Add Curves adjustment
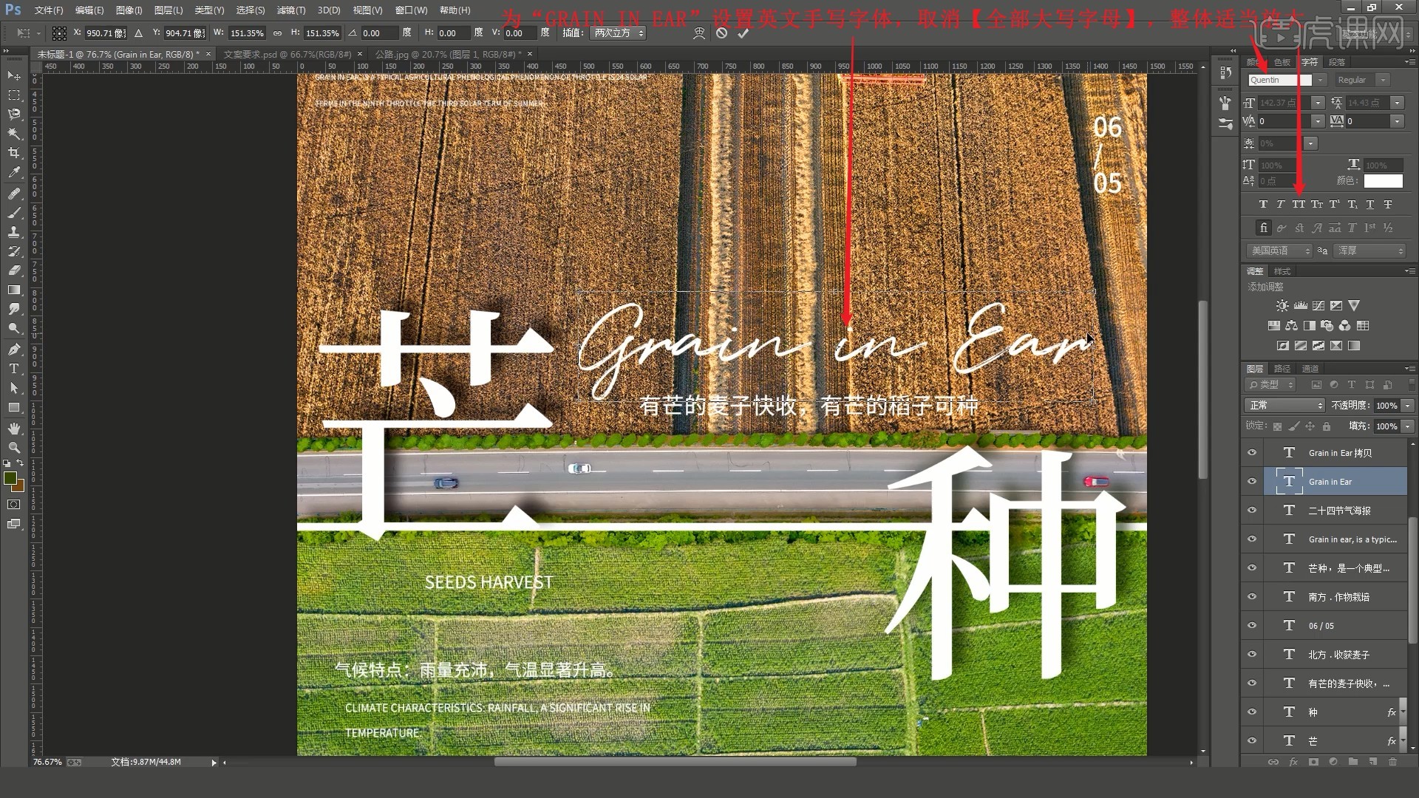Image resolution: width=1419 pixels, height=798 pixels. click(1318, 305)
